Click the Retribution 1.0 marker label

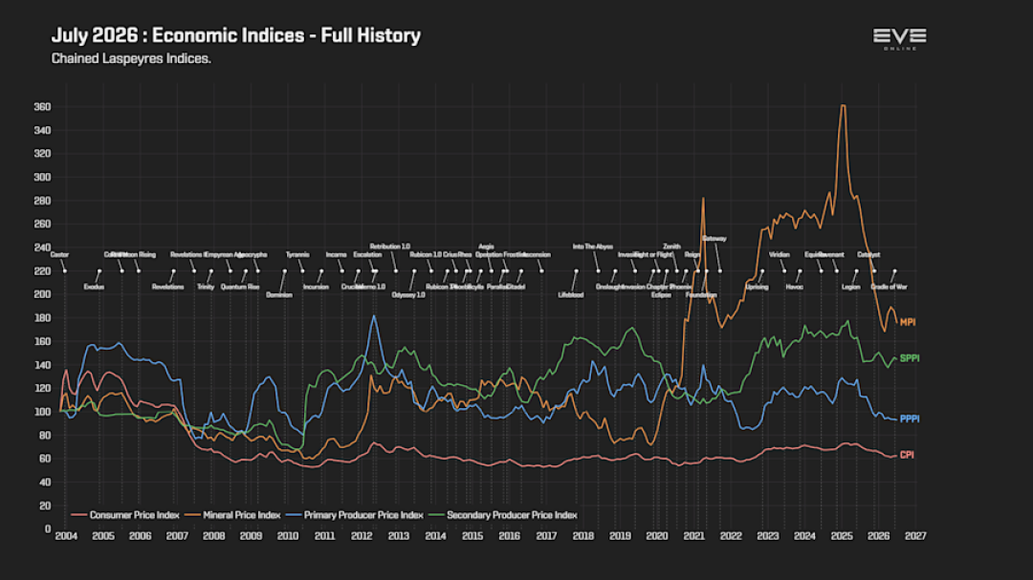(x=390, y=247)
